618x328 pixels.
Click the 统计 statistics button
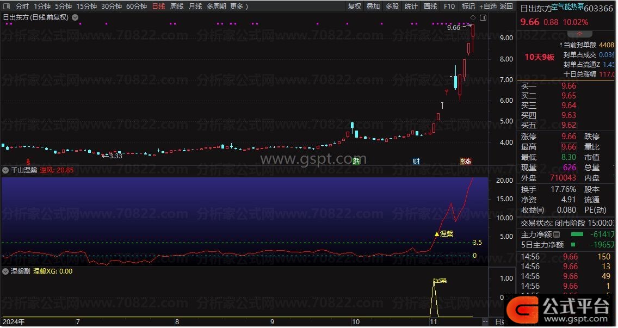click(411, 7)
